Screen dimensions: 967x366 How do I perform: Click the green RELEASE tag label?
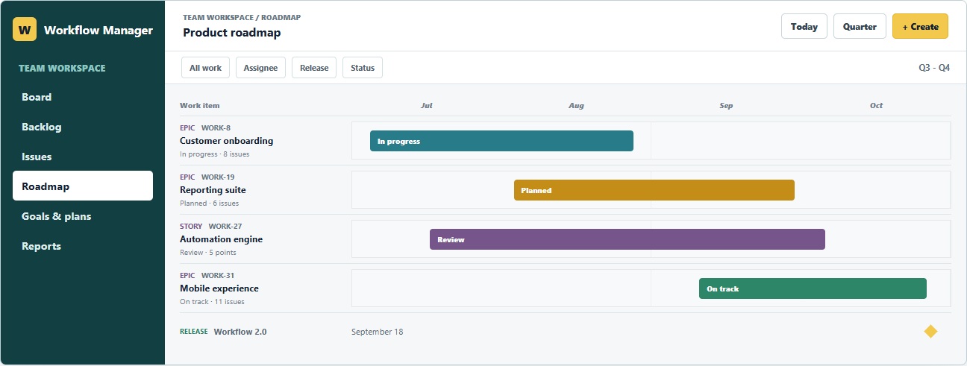coord(194,332)
